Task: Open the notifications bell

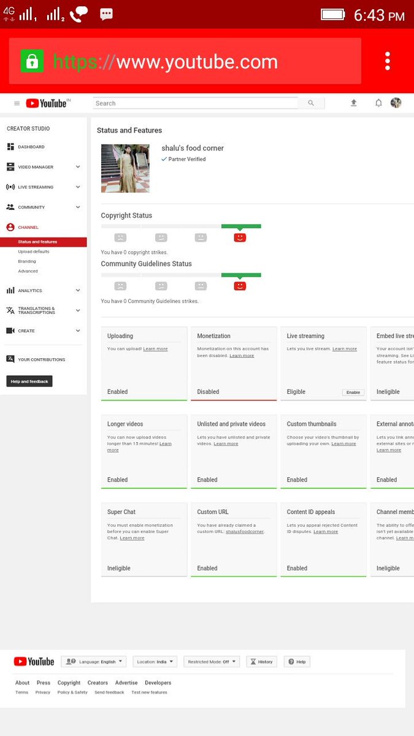Action: click(378, 103)
